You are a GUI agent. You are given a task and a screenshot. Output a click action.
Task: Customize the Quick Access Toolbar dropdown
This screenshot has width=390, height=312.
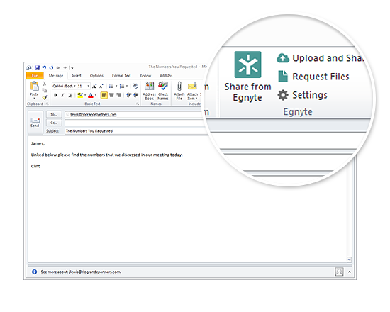(72, 67)
